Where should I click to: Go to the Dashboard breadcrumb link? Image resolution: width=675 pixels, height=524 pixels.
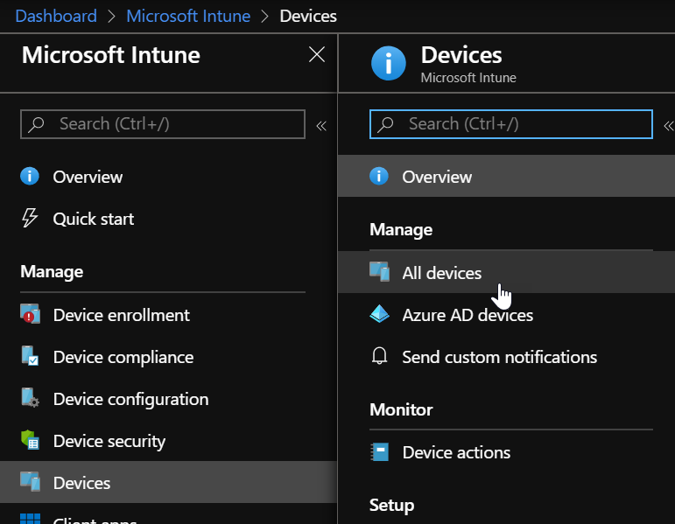coord(56,16)
